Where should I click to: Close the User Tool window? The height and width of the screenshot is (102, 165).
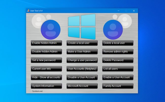pyautogui.click(x=134, y=11)
